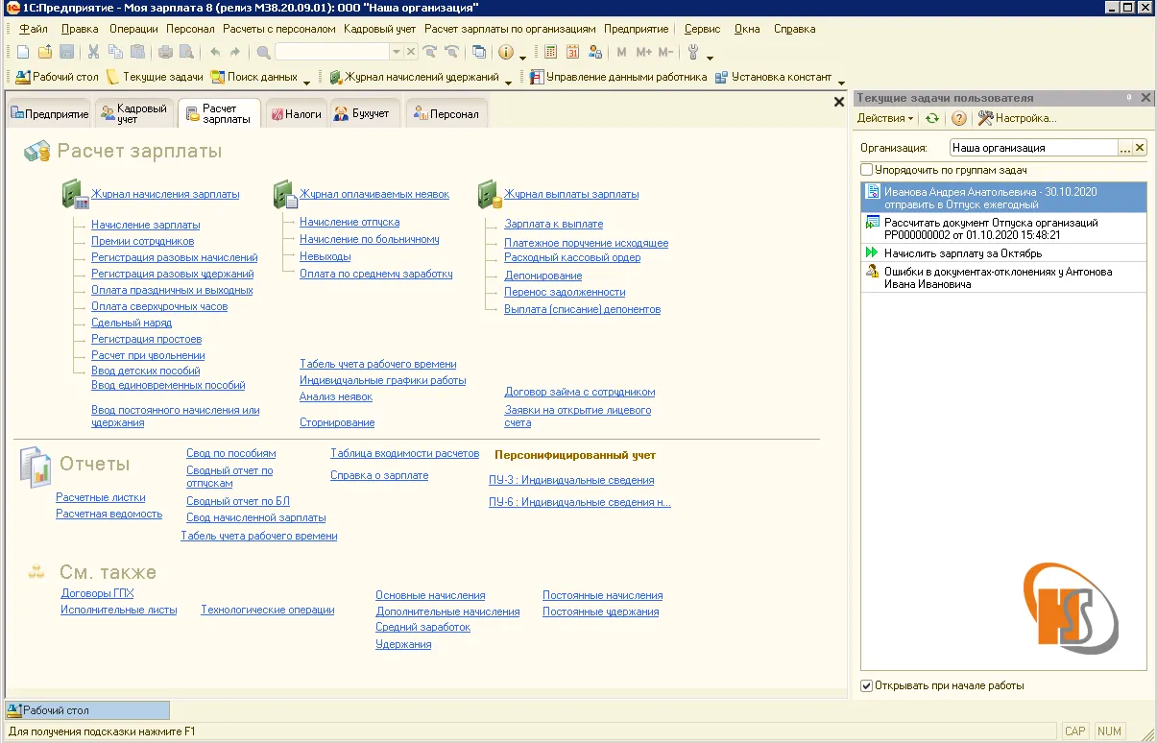Open Текущие задачи from the toolbar
The width and height of the screenshot is (1157, 743).
click(155, 77)
